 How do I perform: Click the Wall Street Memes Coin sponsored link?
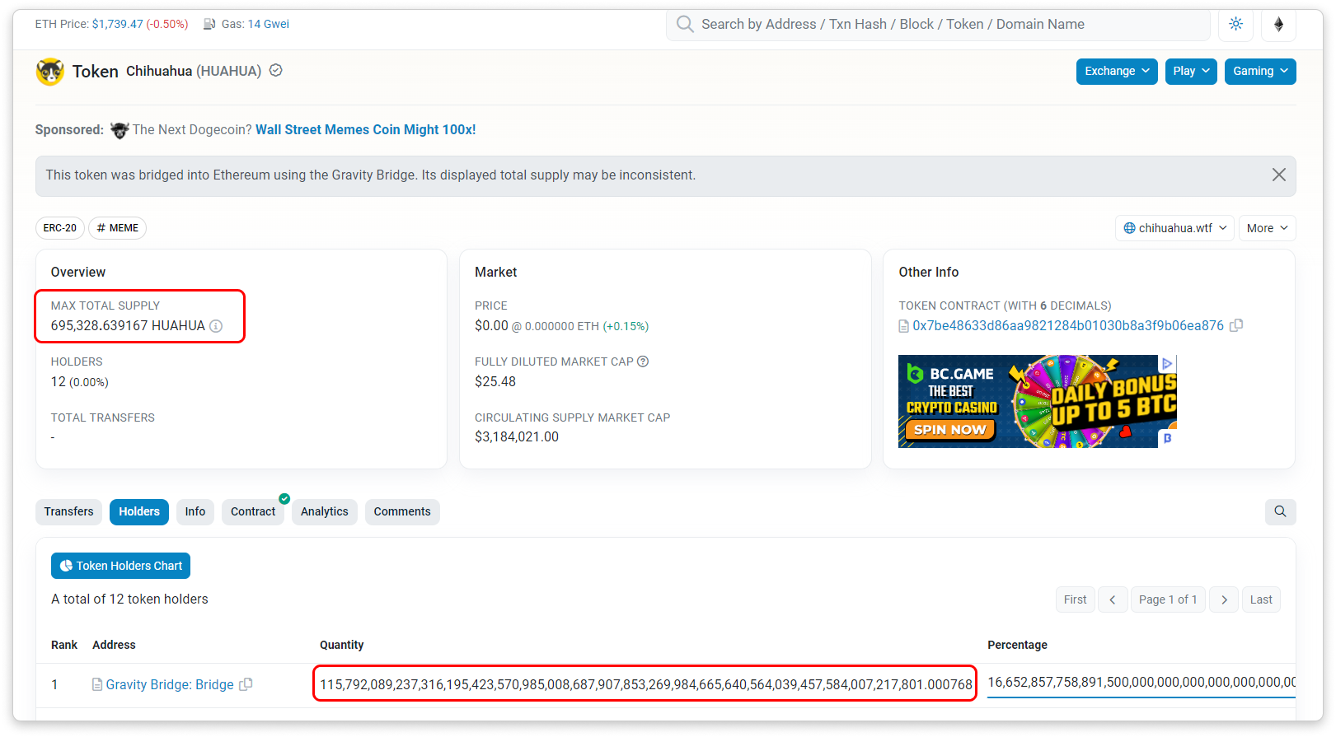[365, 129]
